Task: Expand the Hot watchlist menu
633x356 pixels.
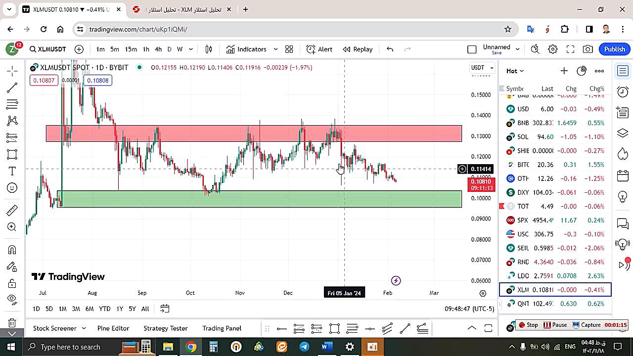Action: tap(515, 71)
